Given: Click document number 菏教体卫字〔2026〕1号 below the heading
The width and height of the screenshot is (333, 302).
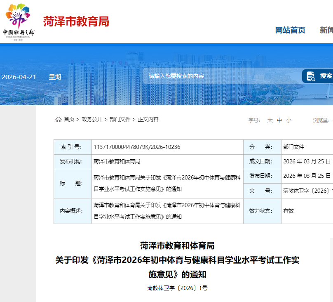Looking at the screenshot, I should [x=177, y=288].
